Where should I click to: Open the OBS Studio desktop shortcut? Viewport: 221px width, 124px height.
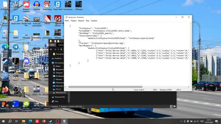[16, 91]
